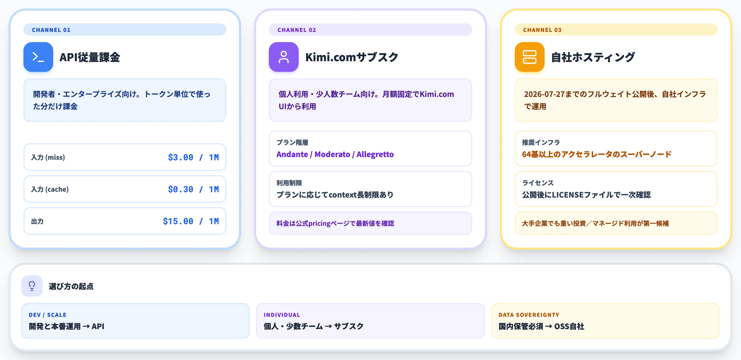This screenshot has height=360, width=741.
Task: Click the DATA SOVEREIGNTY label
Action: [529, 315]
